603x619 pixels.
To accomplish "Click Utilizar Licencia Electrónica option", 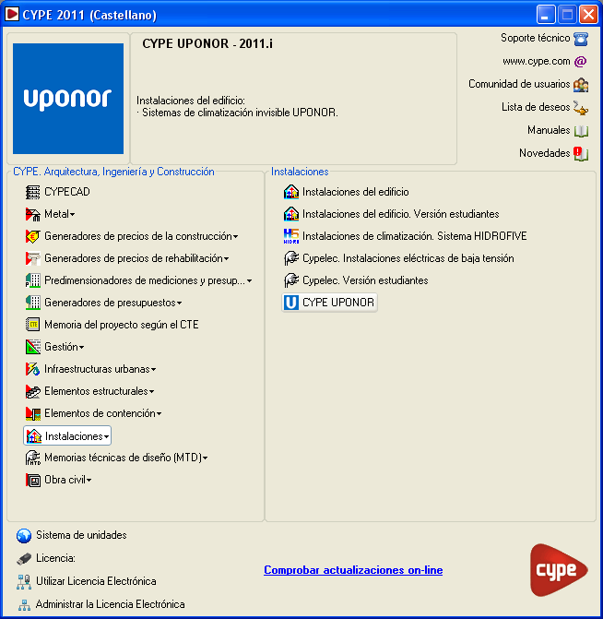I will [x=87, y=581].
